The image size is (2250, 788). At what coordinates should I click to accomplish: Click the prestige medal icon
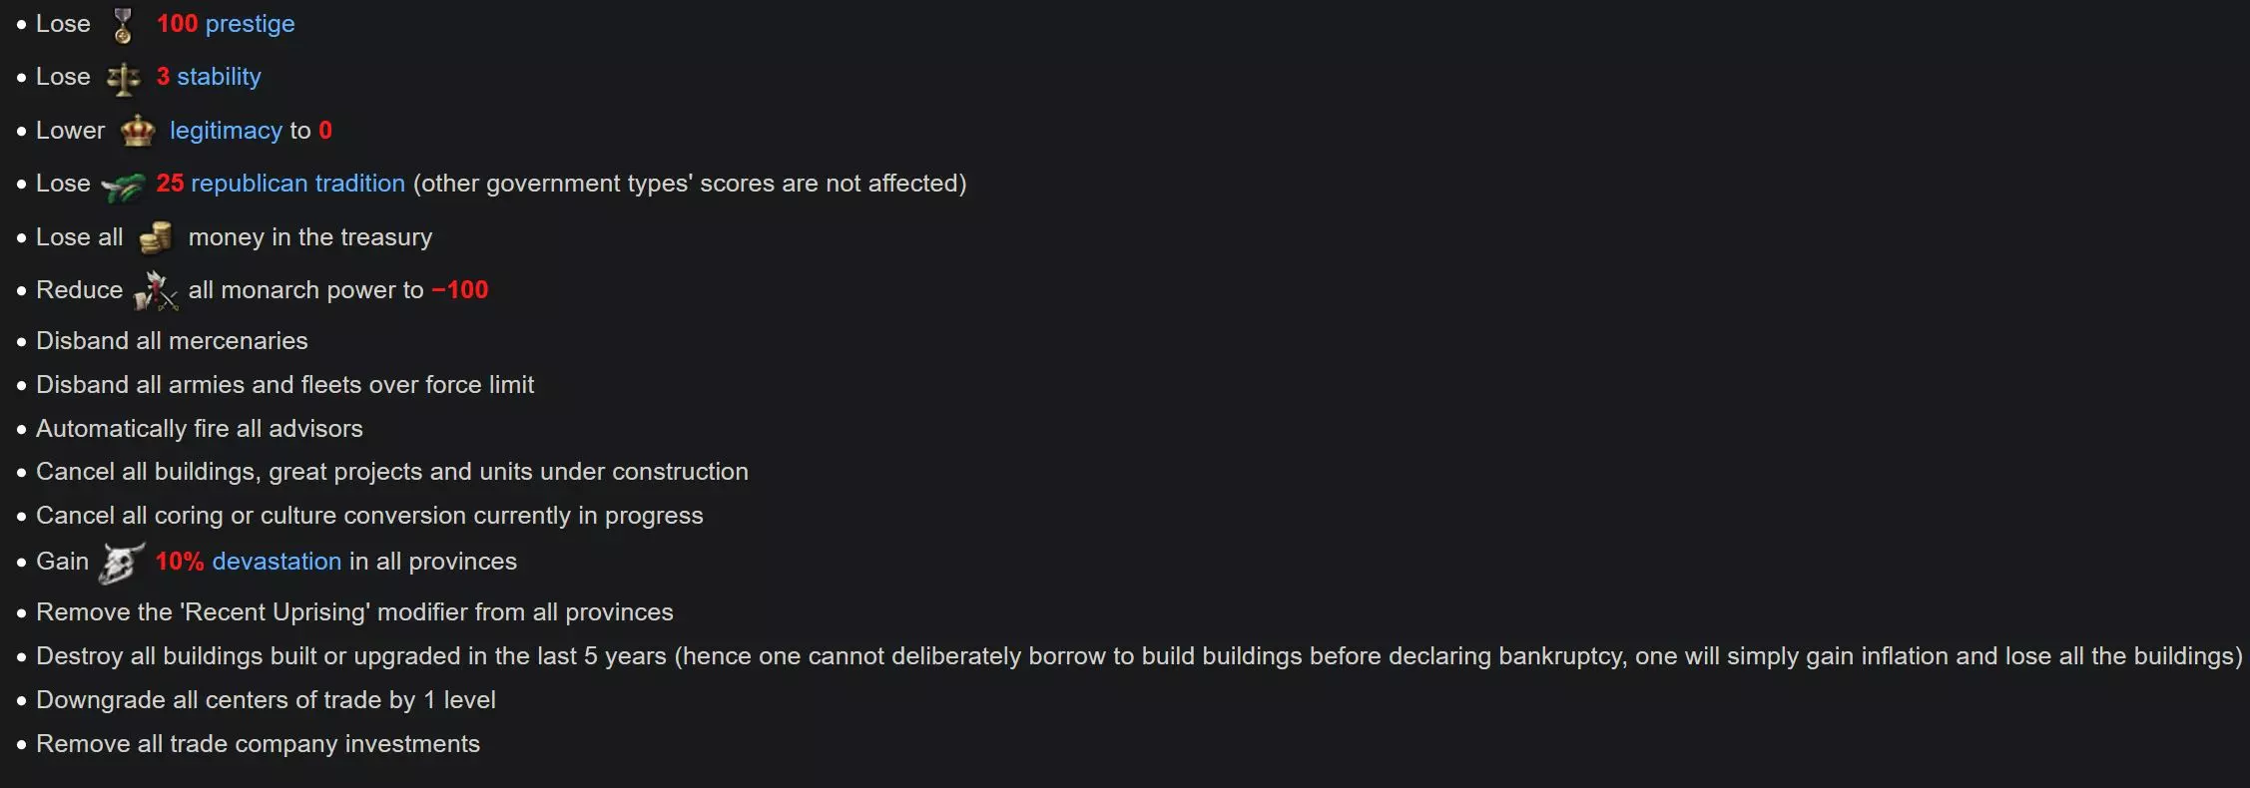click(x=123, y=26)
